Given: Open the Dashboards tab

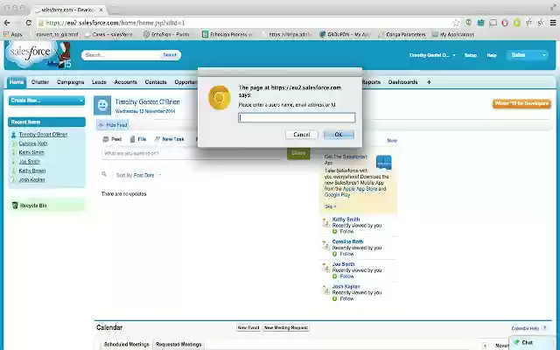Looking at the screenshot, I should pyautogui.click(x=402, y=82).
